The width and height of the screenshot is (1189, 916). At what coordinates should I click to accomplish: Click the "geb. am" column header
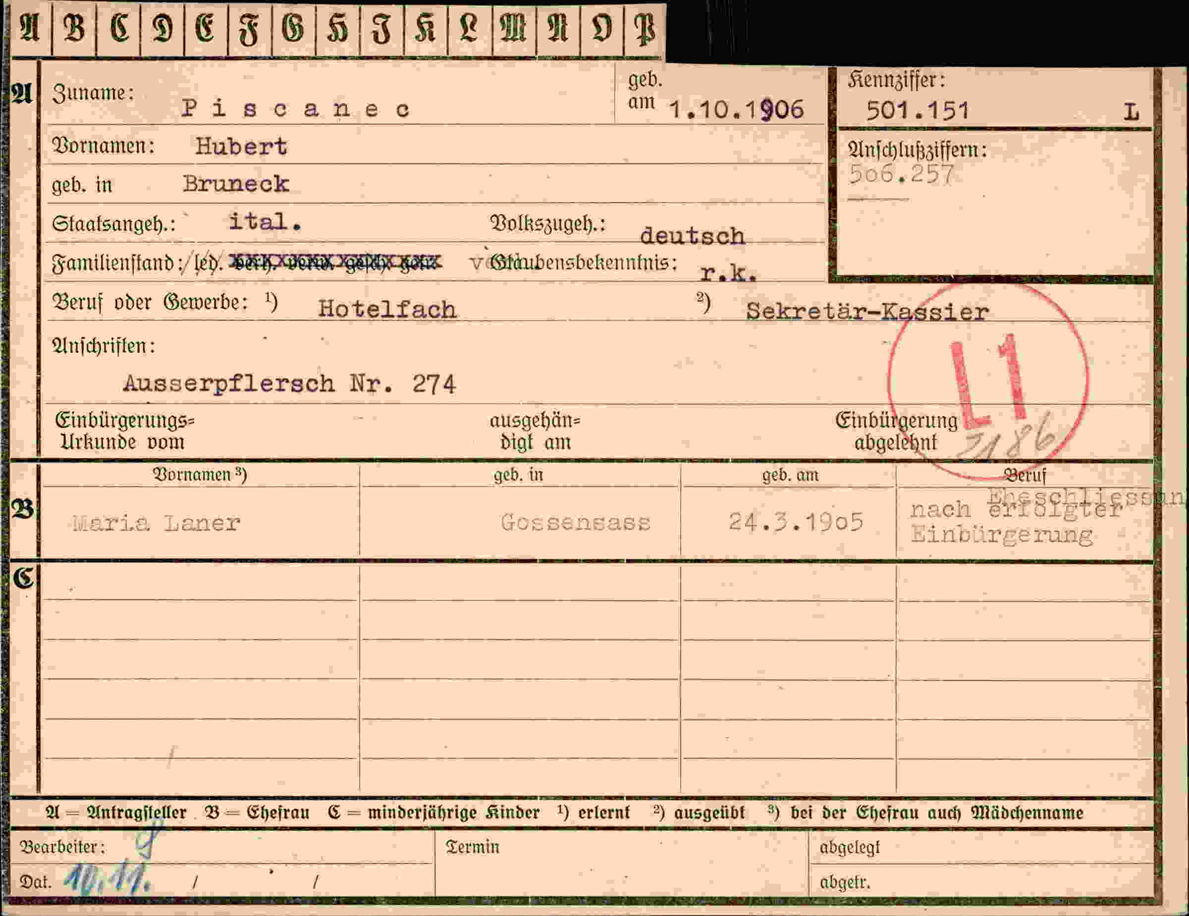point(790,475)
